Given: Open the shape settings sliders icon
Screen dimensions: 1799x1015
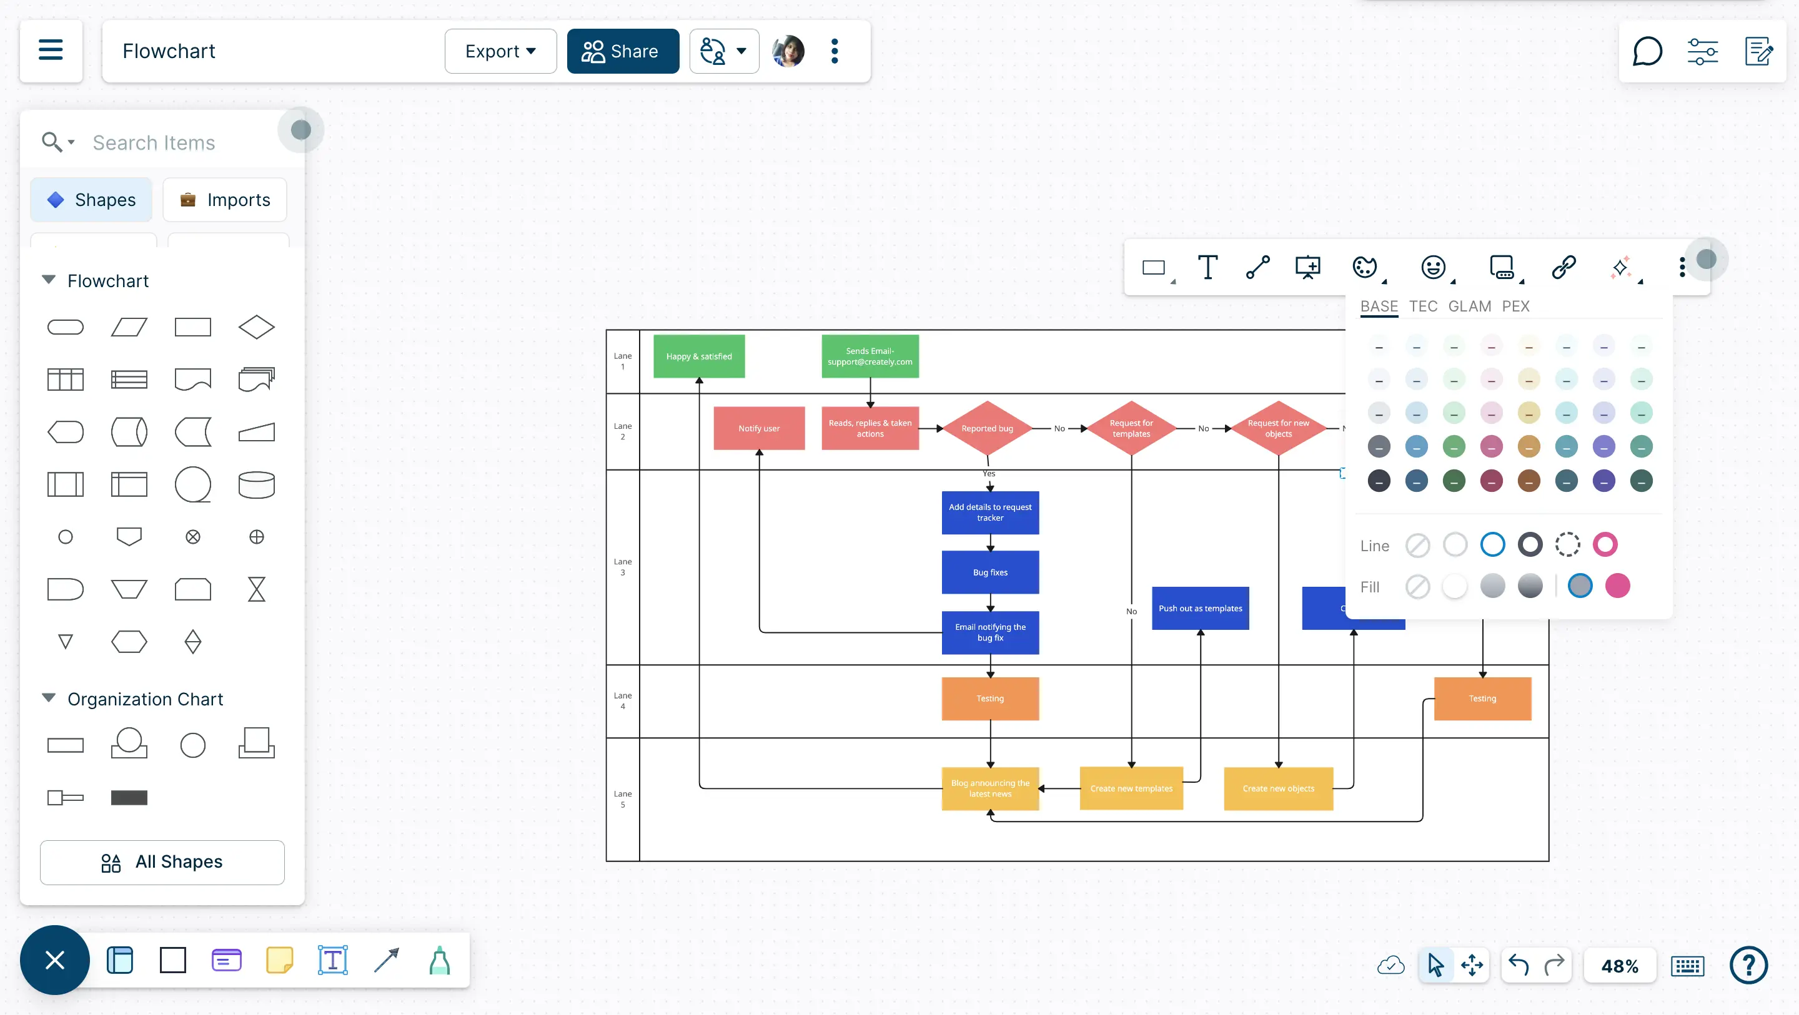Looking at the screenshot, I should [1703, 51].
